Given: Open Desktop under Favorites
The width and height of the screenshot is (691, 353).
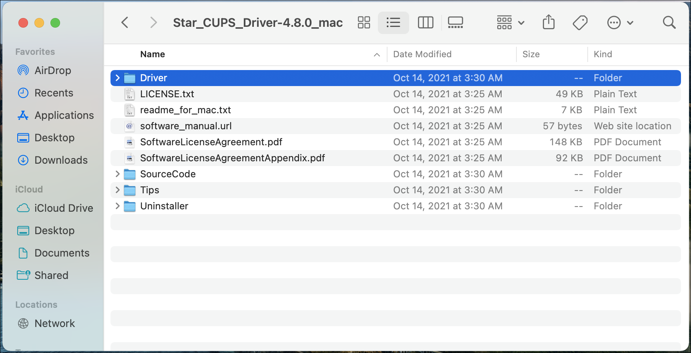Looking at the screenshot, I should click(x=46, y=138).
